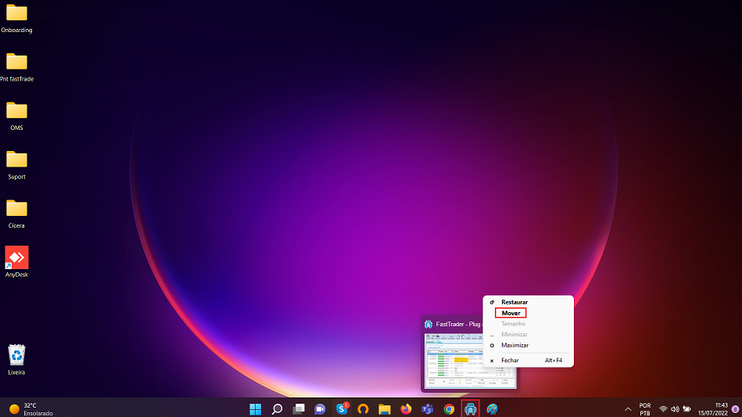Open taskbar Search
This screenshot has height=417, width=742.
[277, 408]
